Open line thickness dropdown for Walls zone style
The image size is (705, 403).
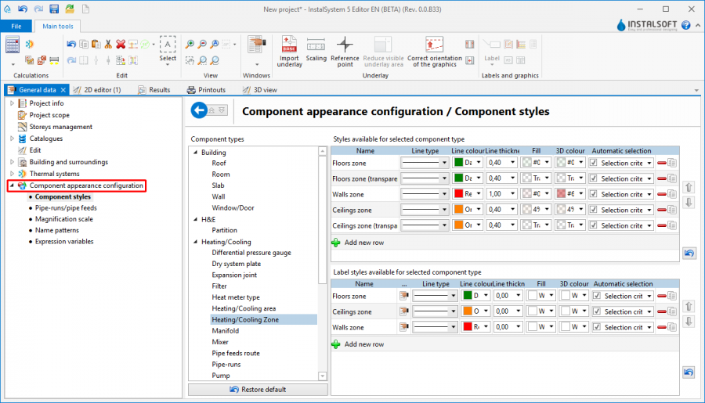[512, 194]
